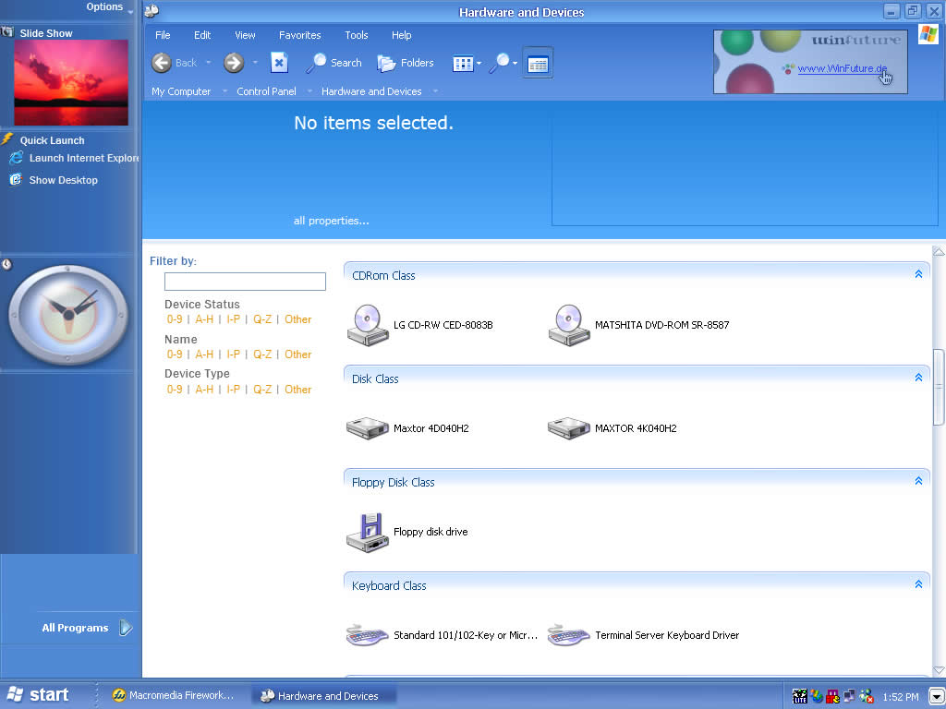The image size is (946, 709).
Task: Open the Back history dropdown arrow
Action: [x=209, y=63]
